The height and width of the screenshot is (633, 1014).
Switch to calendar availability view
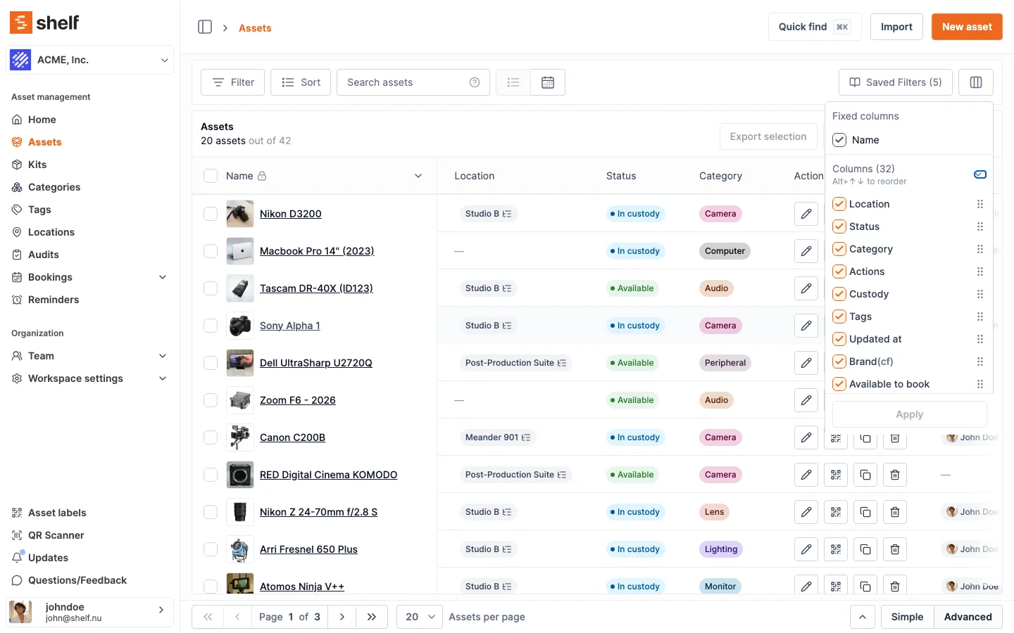point(548,82)
